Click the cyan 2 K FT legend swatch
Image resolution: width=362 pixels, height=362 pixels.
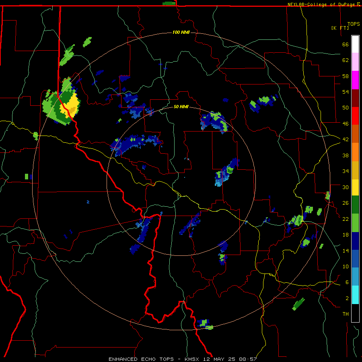(x=355, y=295)
